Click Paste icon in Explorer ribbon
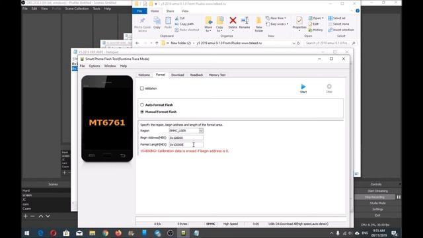This screenshot has height=238, width=423. click(x=168, y=22)
